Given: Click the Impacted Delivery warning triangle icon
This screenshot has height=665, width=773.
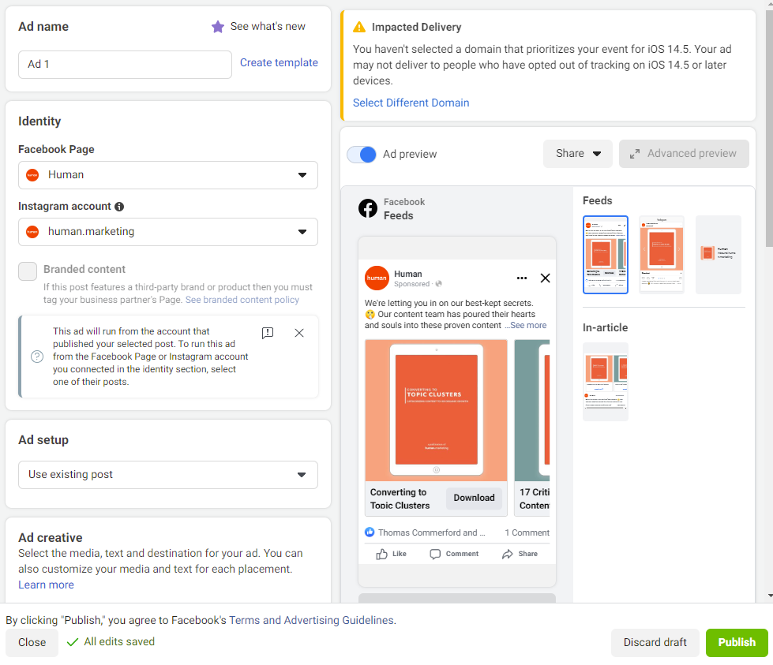Looking at the screenshot, I should tap(359, 27).
